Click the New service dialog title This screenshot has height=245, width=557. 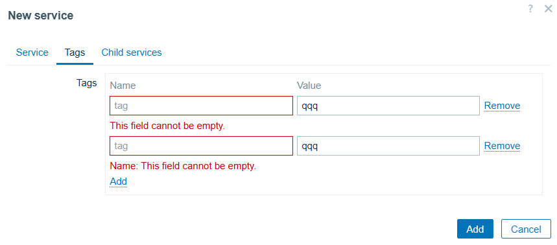(x=41, y=16)
